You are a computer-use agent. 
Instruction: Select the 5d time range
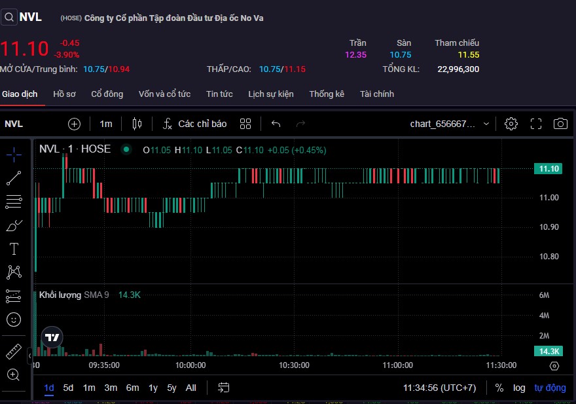[68, 388]
